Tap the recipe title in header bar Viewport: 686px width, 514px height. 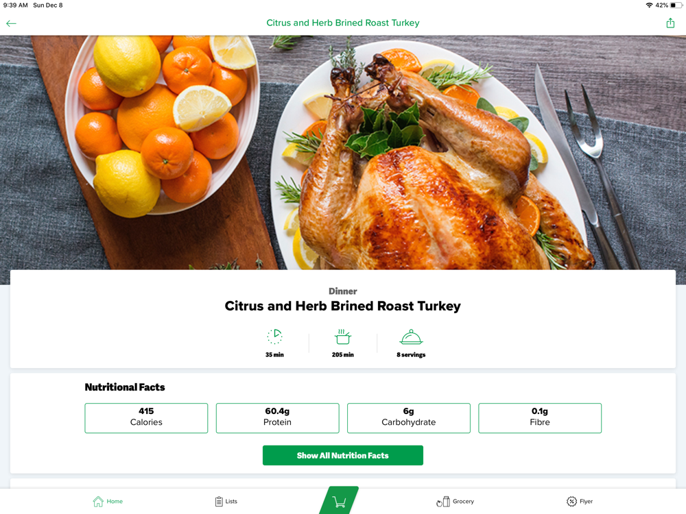343,23
